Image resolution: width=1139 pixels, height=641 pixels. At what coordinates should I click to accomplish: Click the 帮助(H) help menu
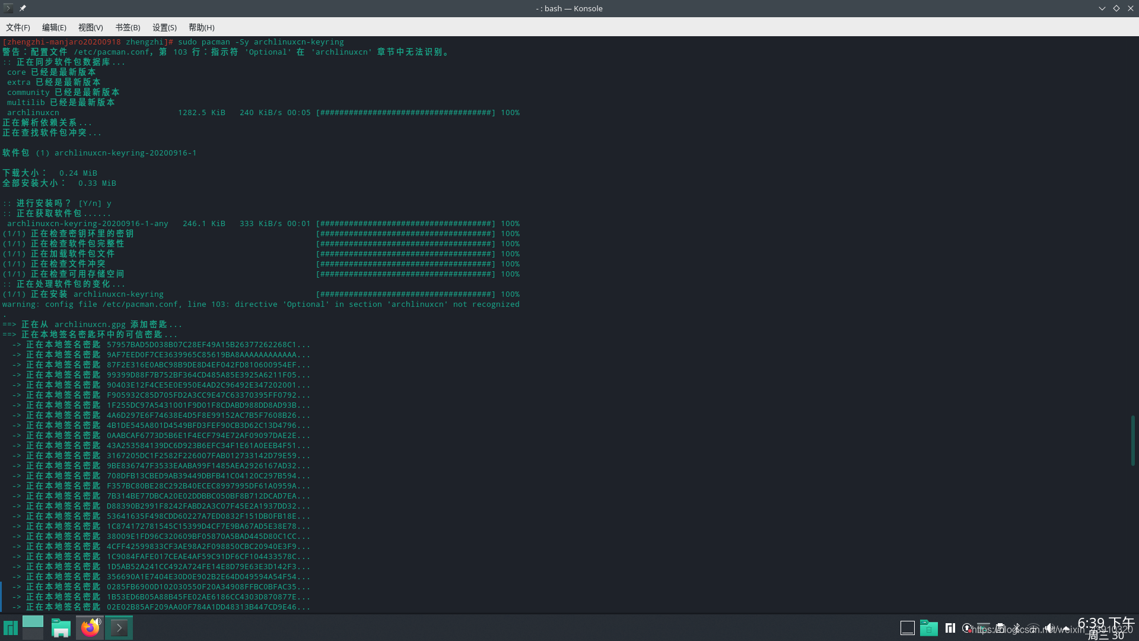pyautogui.click(x=201, y=27)
